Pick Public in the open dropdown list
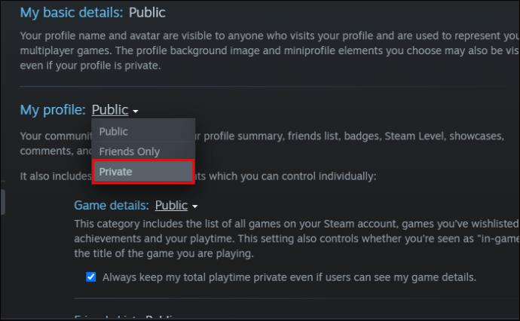Screen dimensions: 520x321 coord(143,132)
